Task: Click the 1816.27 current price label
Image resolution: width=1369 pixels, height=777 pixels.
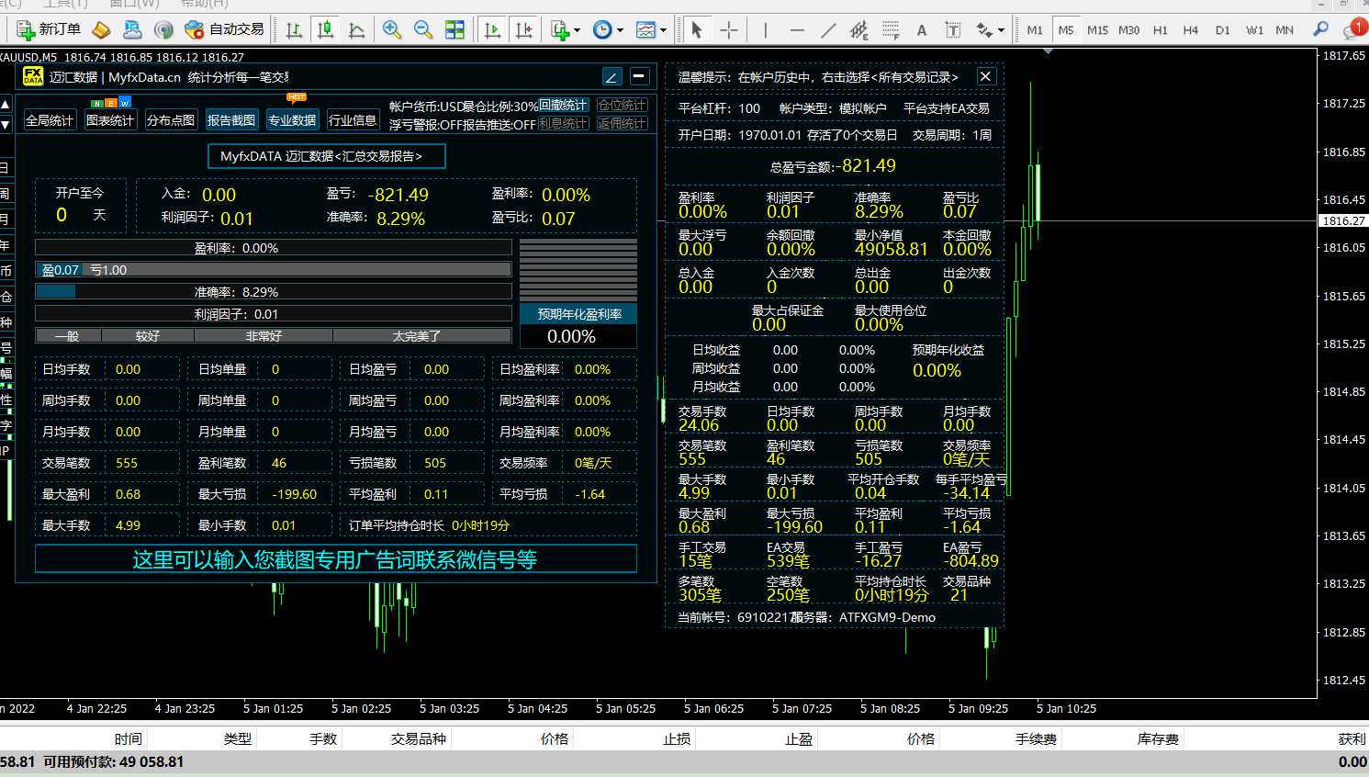Action: [1342, 220]
